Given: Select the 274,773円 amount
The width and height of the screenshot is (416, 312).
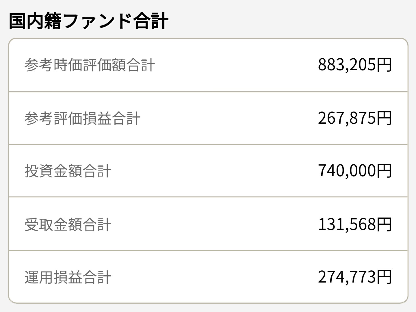Looking at the screenshot, I should 354,277.
